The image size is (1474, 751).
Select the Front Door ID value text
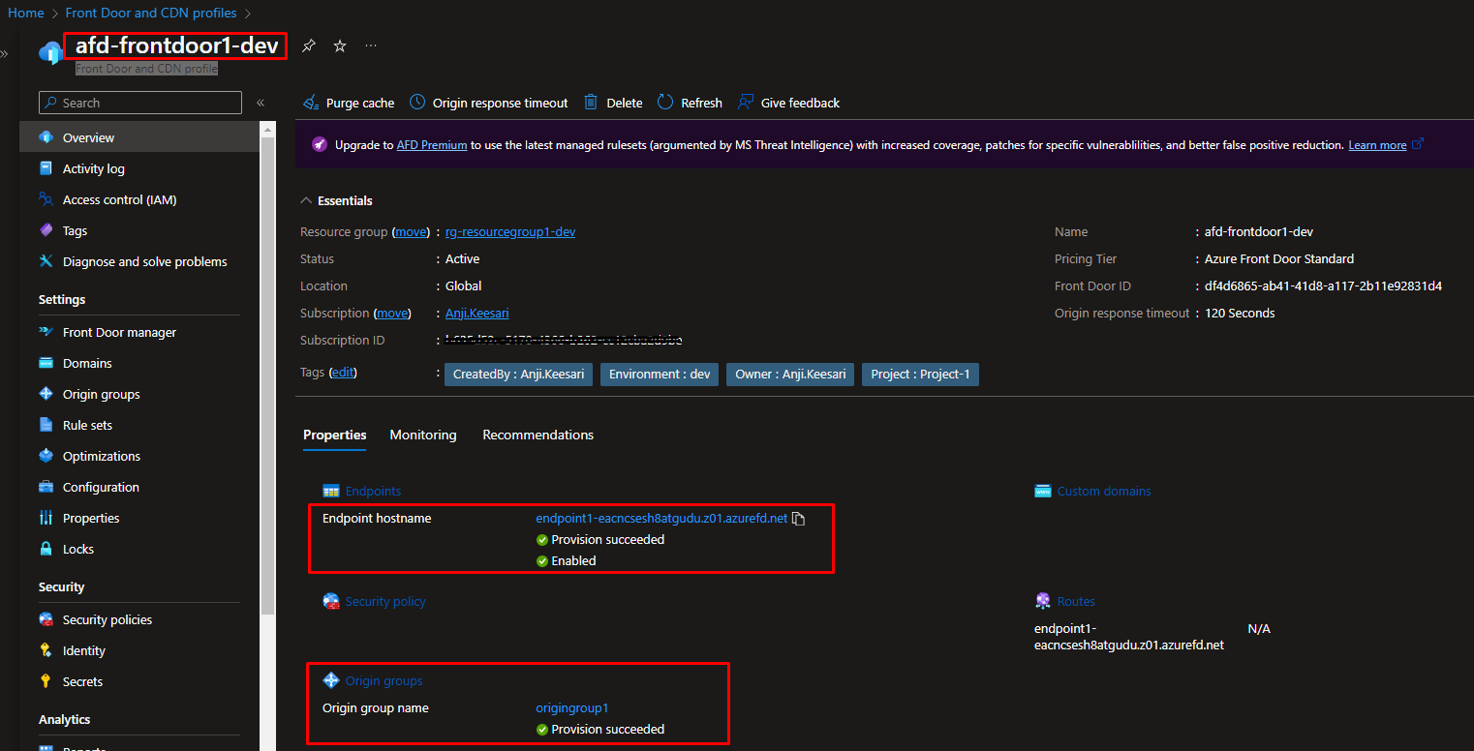pyautogui.click(x=1323, y=286)
